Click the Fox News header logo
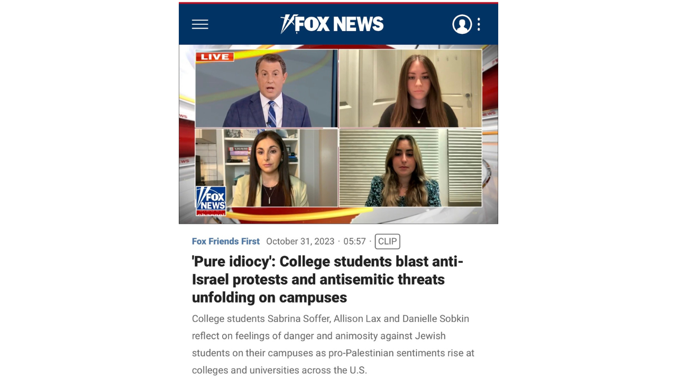 click(x=332, y=24)
